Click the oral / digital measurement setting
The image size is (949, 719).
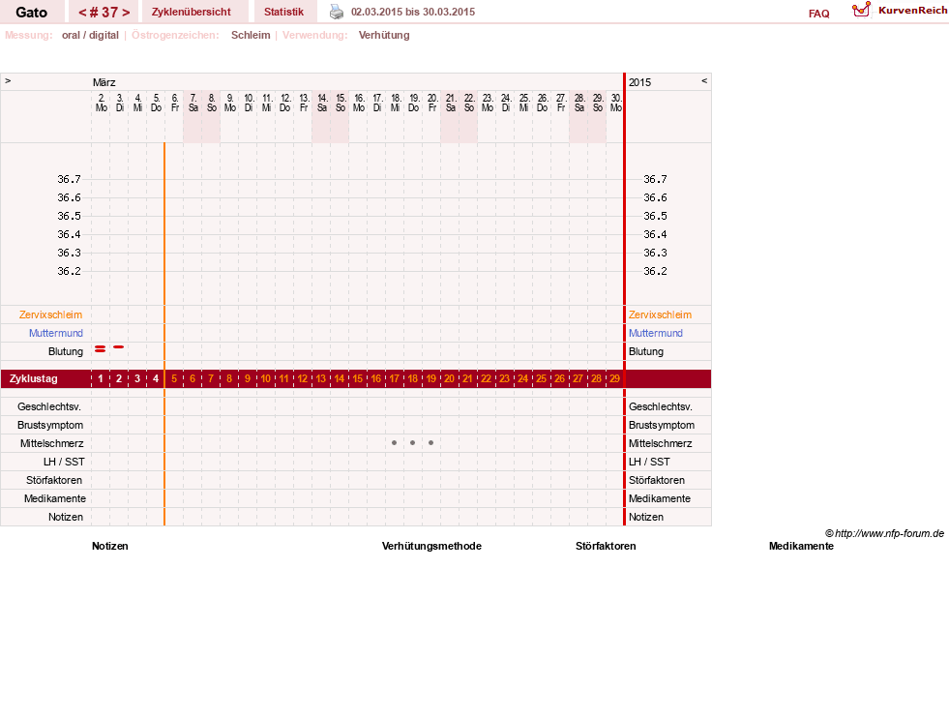tap(90, 35)
